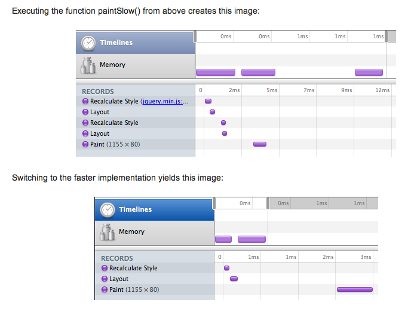Click purple dot beside Paint (1155 × 80) in upper records

click(85, 144)
